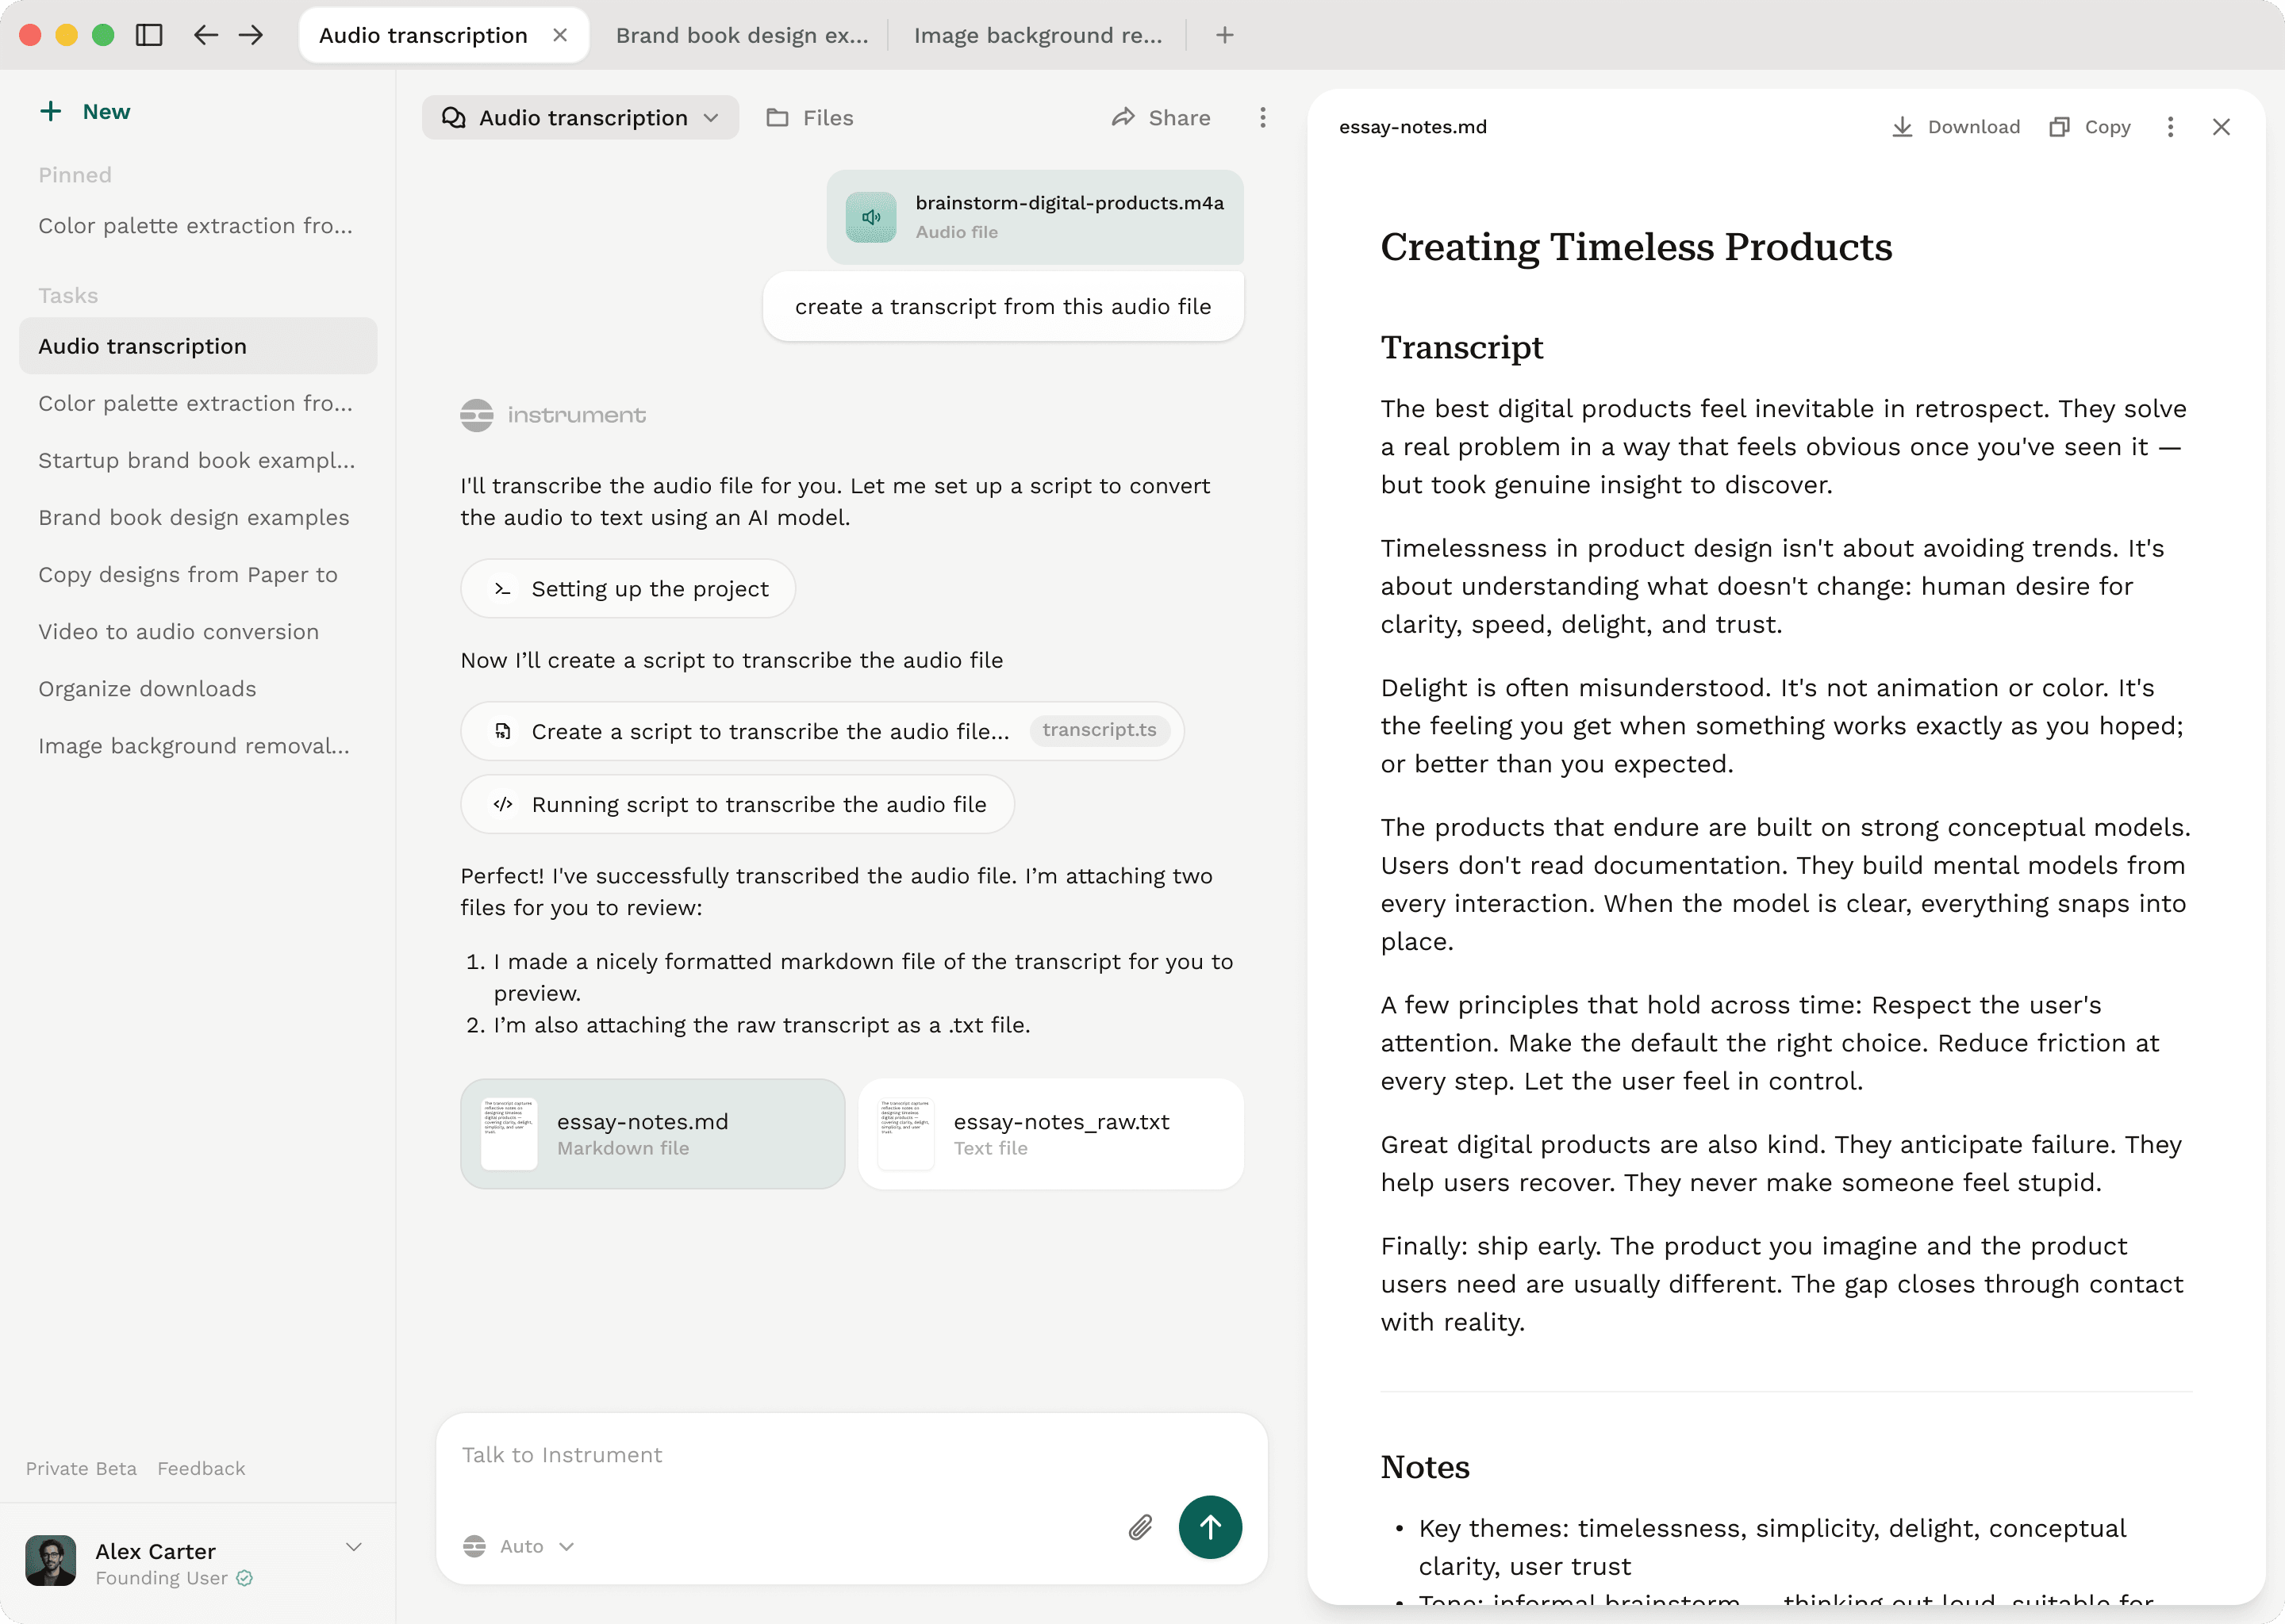Copy the essay-notes.md contents
Viewport: 2285px width, 1624px height.
pos(2090,127)
